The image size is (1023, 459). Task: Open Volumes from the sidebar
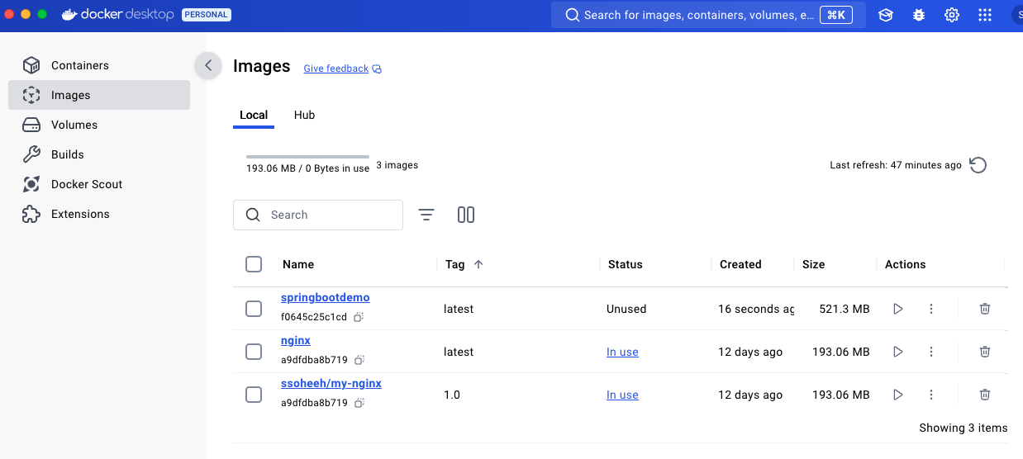(x=99, y=125)
